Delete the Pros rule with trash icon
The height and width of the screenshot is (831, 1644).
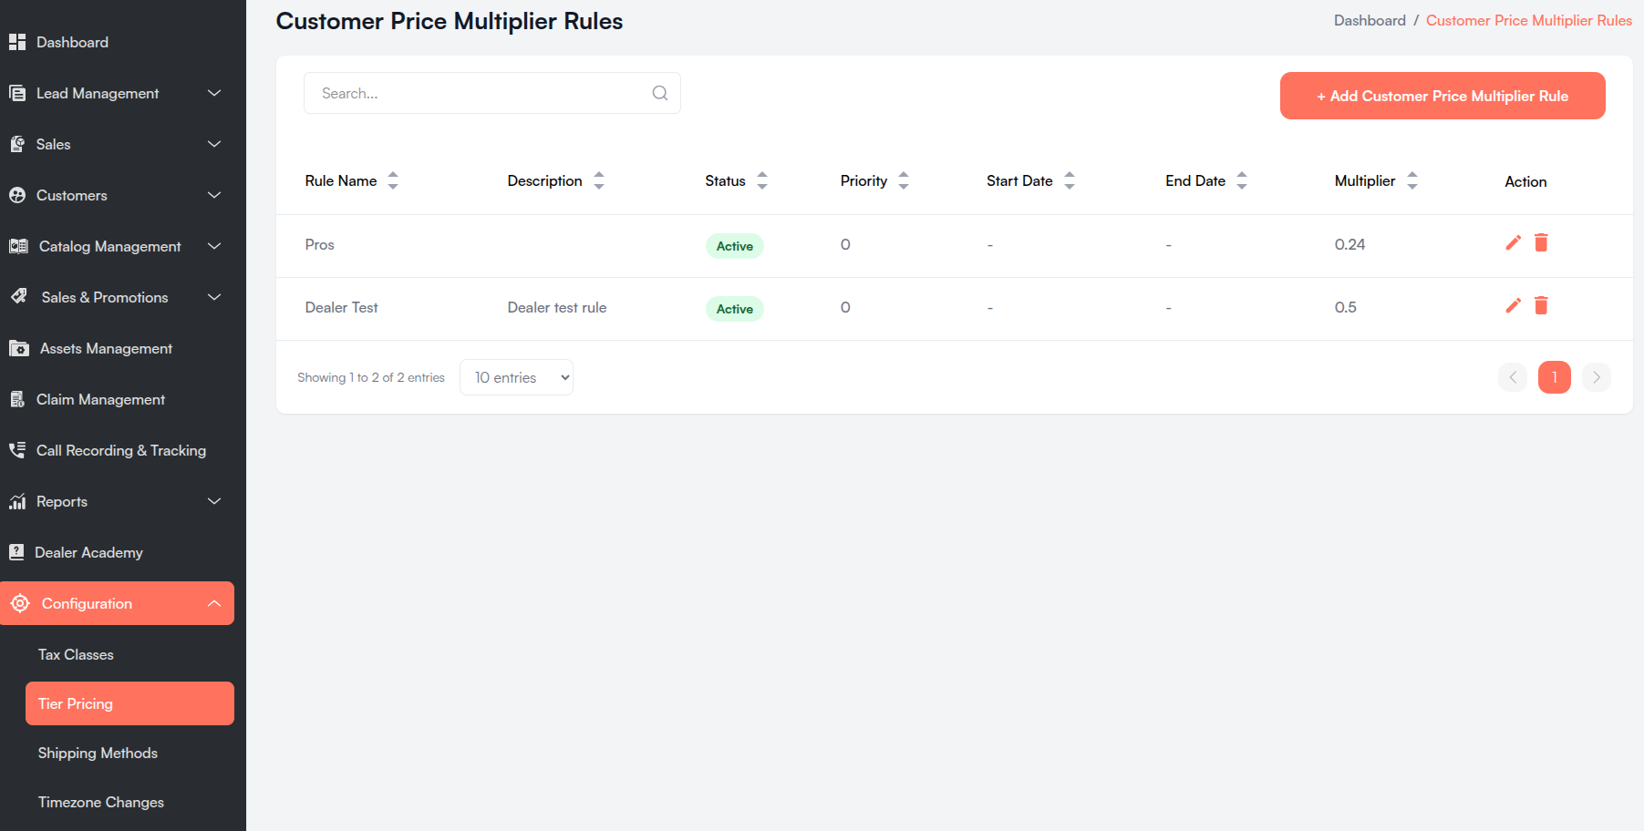[1541, 242]
